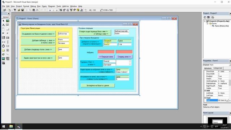The image size is (231, 130).
Task: Collapse the Font property category
Action: coord(205,98)
